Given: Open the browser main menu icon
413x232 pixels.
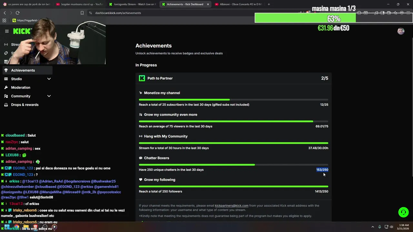Looking at the screenshot, I should (x=408, y=13).
